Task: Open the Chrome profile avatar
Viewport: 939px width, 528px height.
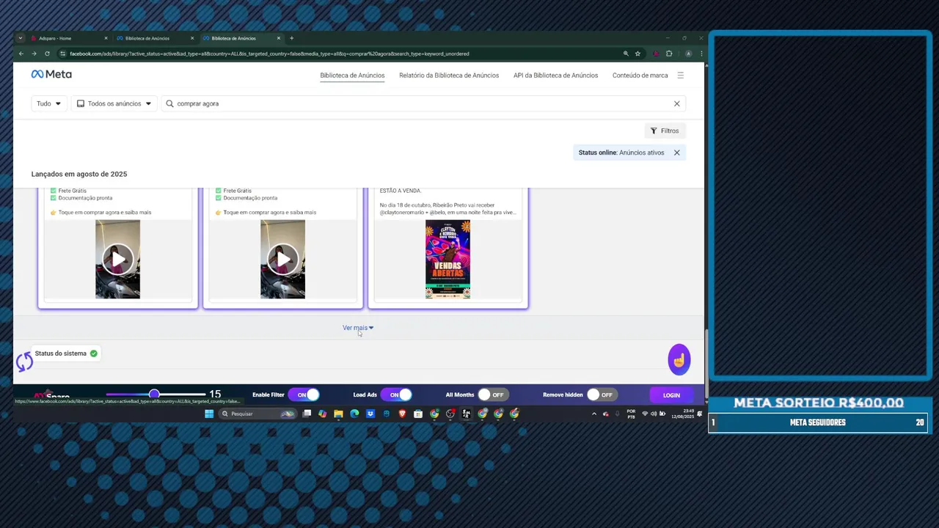Action: coord(688,54)
